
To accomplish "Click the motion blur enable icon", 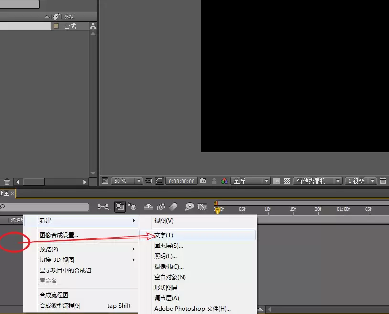I will pyautogui.click(x=173, y=206).
